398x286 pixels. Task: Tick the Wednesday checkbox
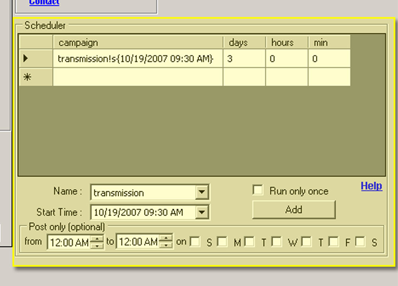click(277, 242)
